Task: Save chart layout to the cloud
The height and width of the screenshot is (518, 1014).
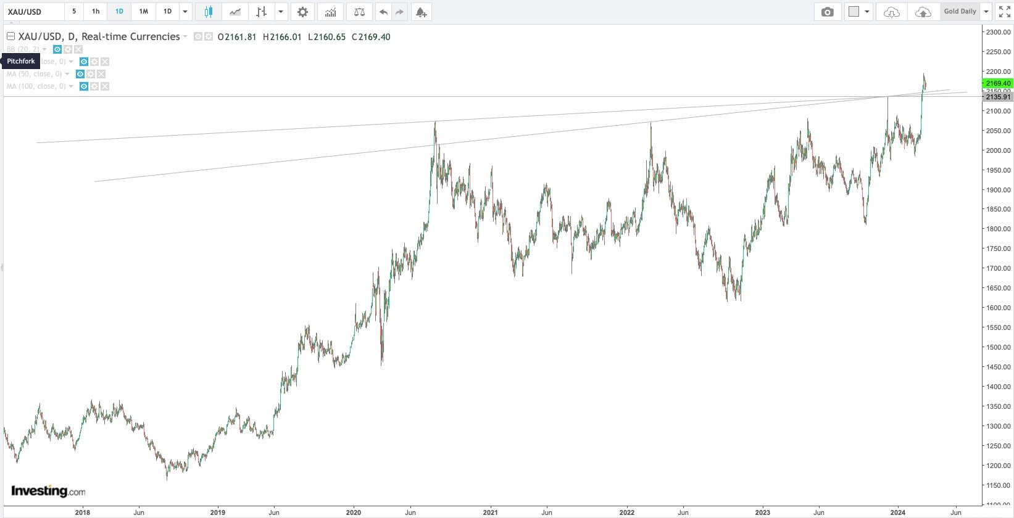Action: coord(923,12)
